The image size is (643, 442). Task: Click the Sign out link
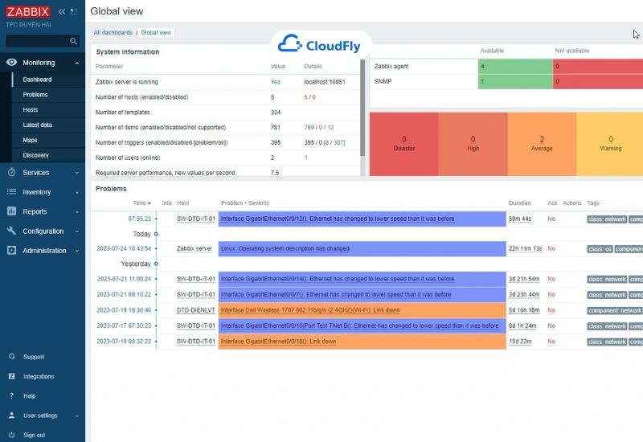point(34,435)
